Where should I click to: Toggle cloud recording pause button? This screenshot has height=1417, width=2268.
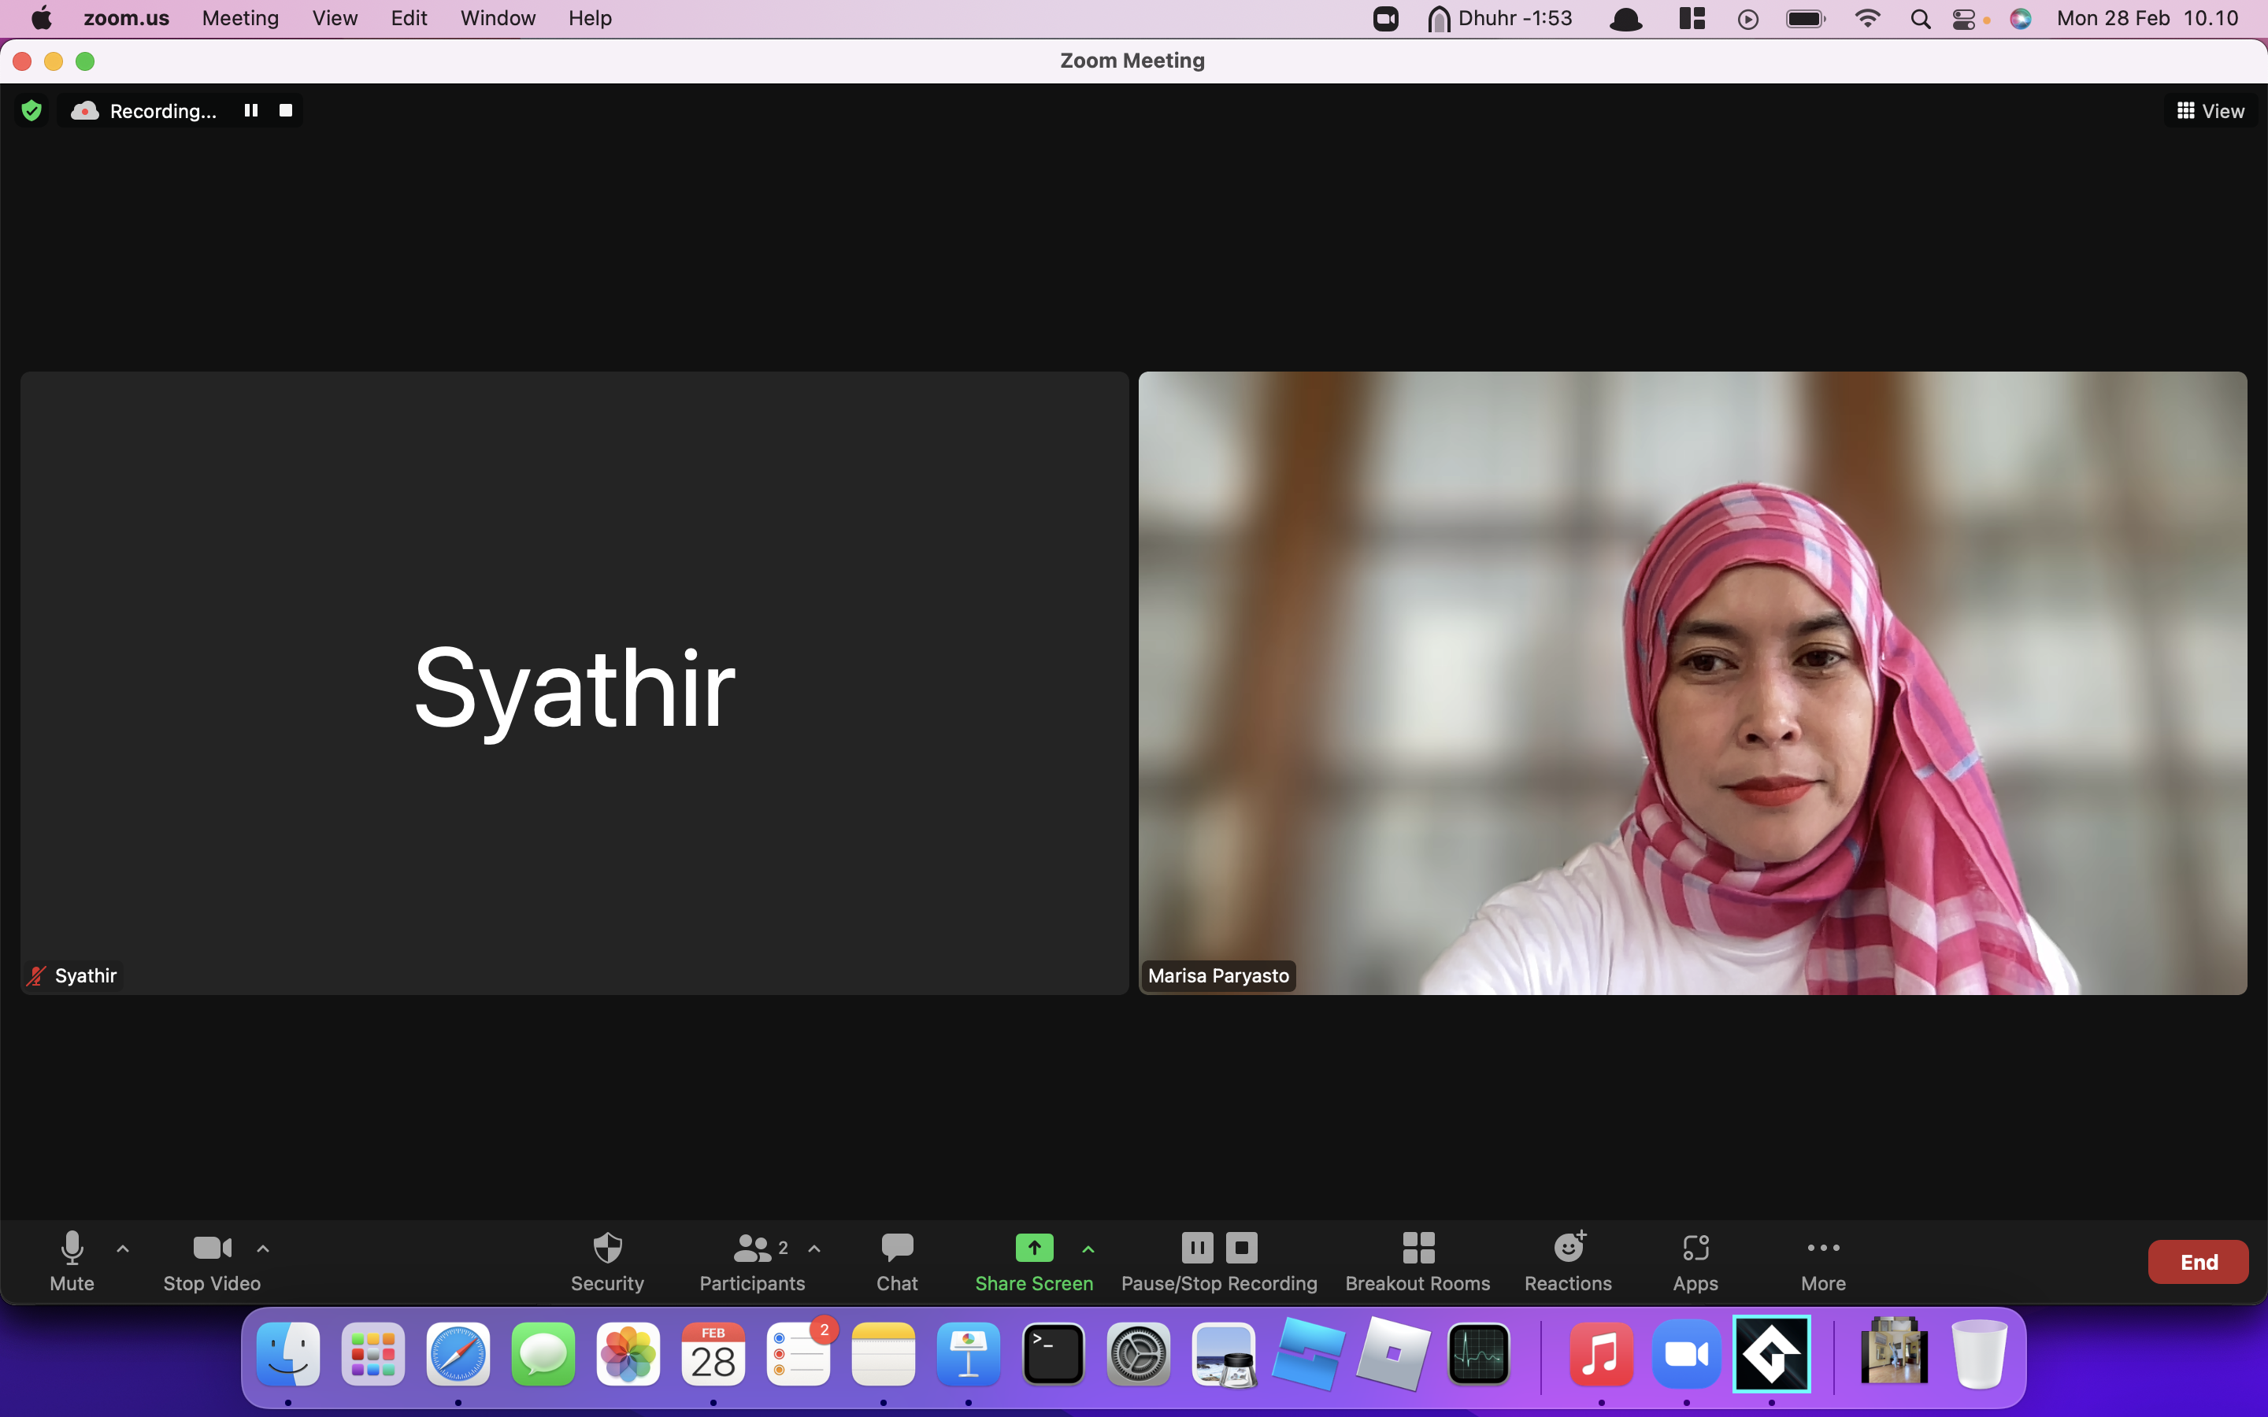(251, 111)
